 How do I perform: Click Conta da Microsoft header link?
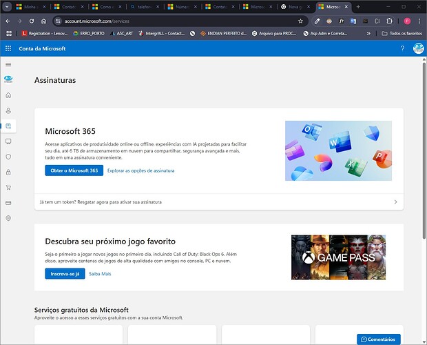[x=42, y=48]
